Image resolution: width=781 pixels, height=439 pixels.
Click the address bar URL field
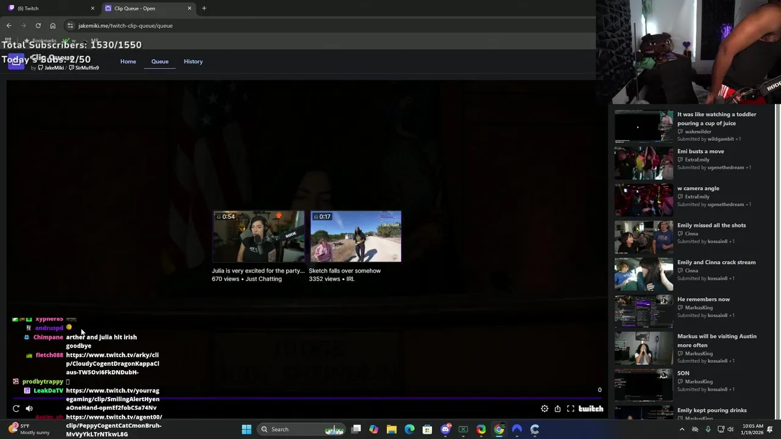(329, 26)
